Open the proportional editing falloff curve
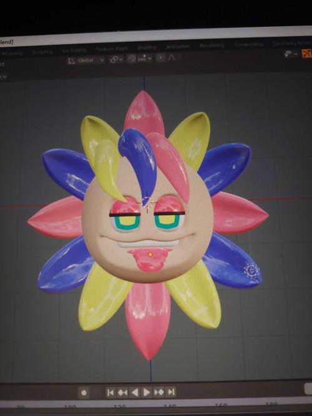Image resolution: width=312 pixels, height=416 pixels. (x=172, y=57)
